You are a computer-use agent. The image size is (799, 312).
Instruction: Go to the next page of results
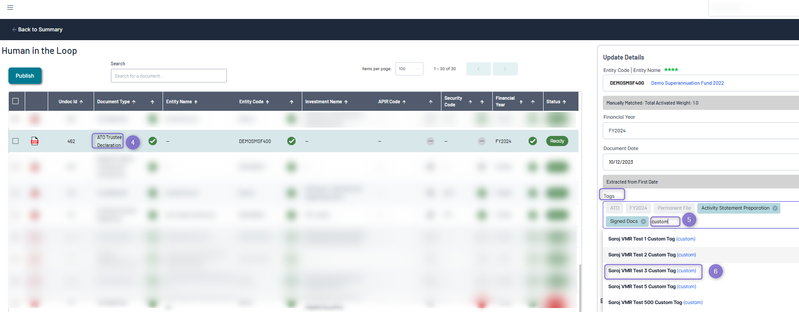(x=505, y=69)
